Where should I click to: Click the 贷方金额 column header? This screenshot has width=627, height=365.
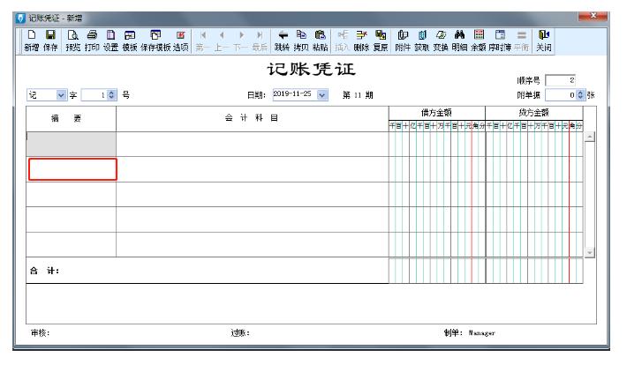click(534, 113)
